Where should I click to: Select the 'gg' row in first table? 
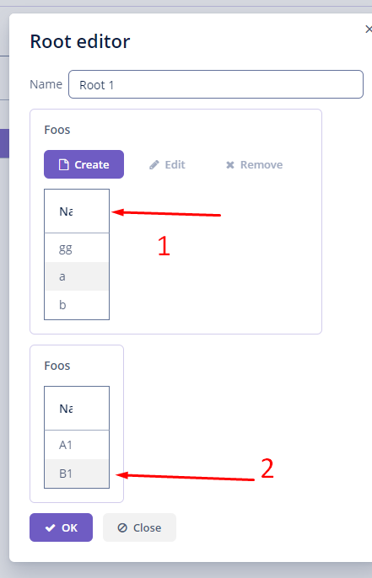point(77,248)
